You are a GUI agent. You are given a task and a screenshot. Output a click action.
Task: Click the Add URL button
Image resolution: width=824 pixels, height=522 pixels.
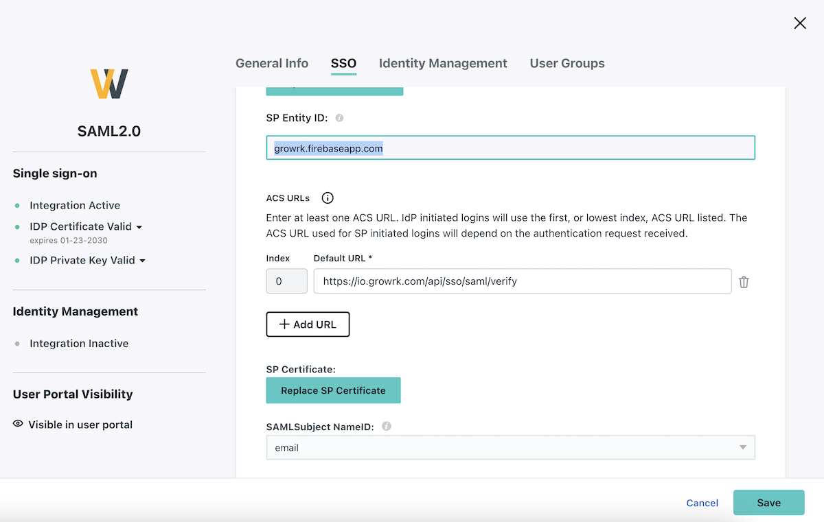pos(308,324)
